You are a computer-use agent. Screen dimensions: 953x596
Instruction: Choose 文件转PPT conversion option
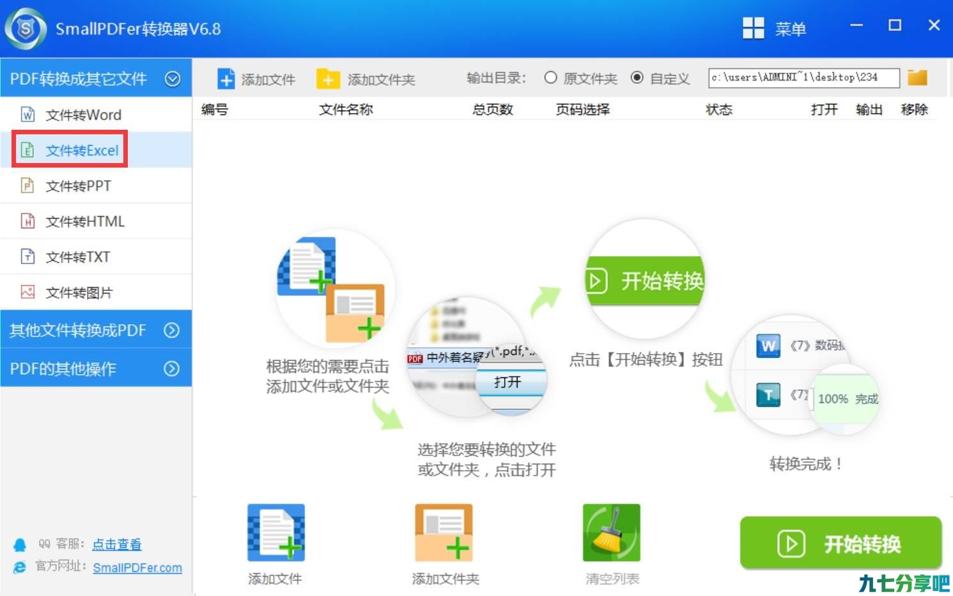(96, 185)
